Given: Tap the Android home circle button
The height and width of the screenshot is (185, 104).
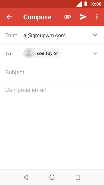Looking at the screenshot, I should (52, 177).
